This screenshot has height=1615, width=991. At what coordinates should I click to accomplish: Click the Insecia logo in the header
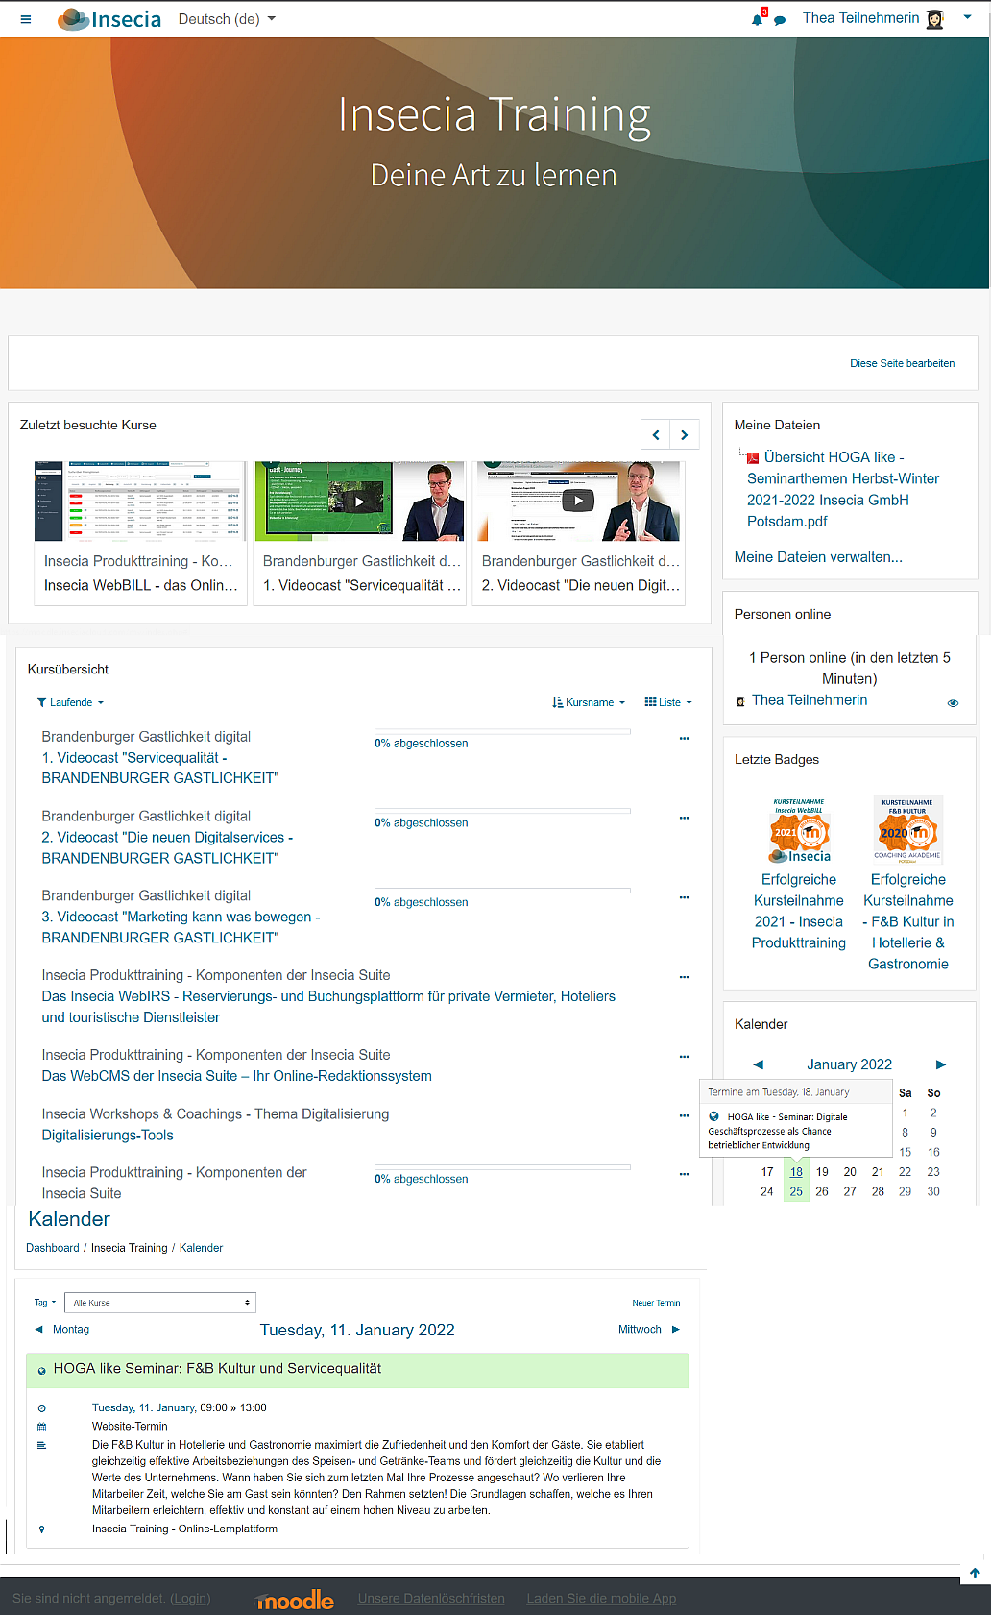109,19
